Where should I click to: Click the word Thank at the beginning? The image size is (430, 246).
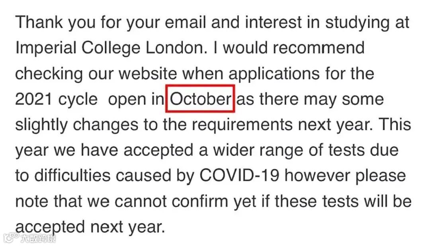pyautogui.click(x=39, y=22)
